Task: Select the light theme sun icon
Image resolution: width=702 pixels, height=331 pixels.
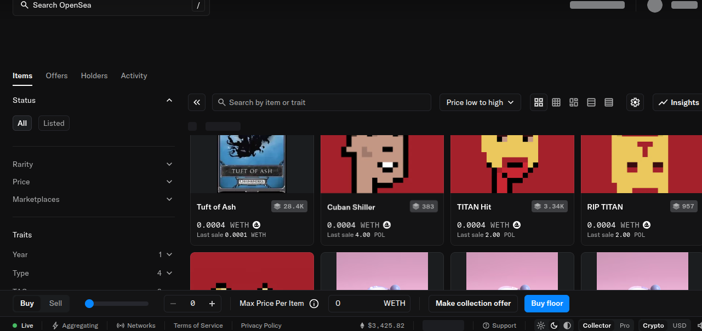Action: (x=541, y=326)
